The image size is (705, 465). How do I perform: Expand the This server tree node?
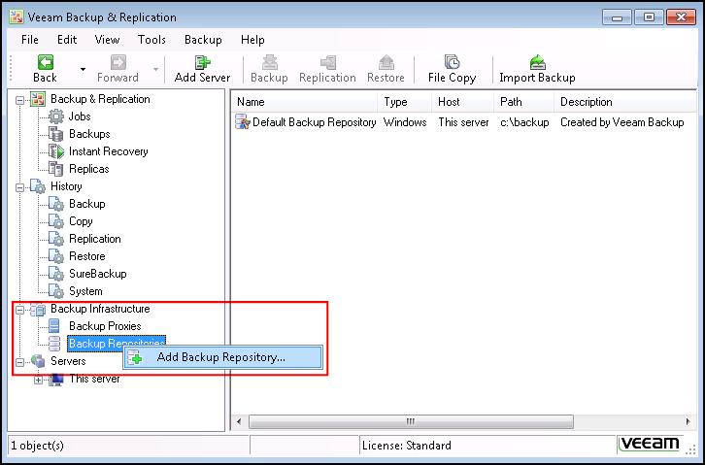click(38, 381)
